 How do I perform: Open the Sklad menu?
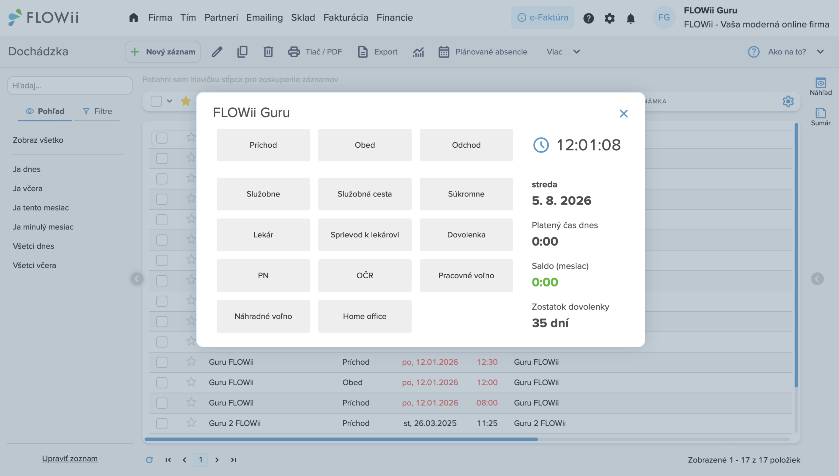click(303, 18)
